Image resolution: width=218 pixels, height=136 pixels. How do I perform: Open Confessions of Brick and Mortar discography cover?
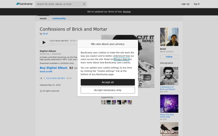(169, 76)
